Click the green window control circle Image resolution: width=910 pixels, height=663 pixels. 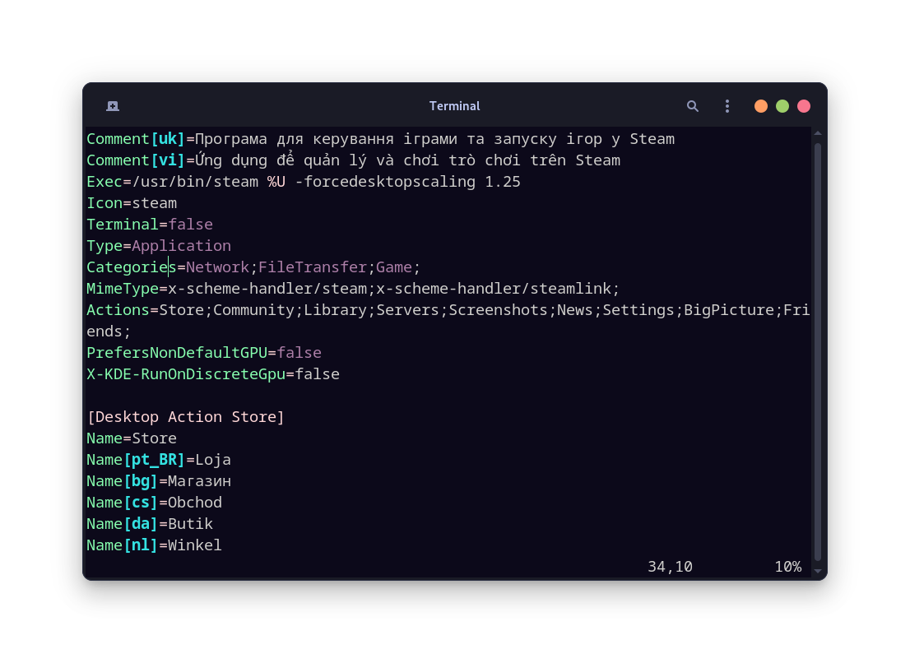782,106
